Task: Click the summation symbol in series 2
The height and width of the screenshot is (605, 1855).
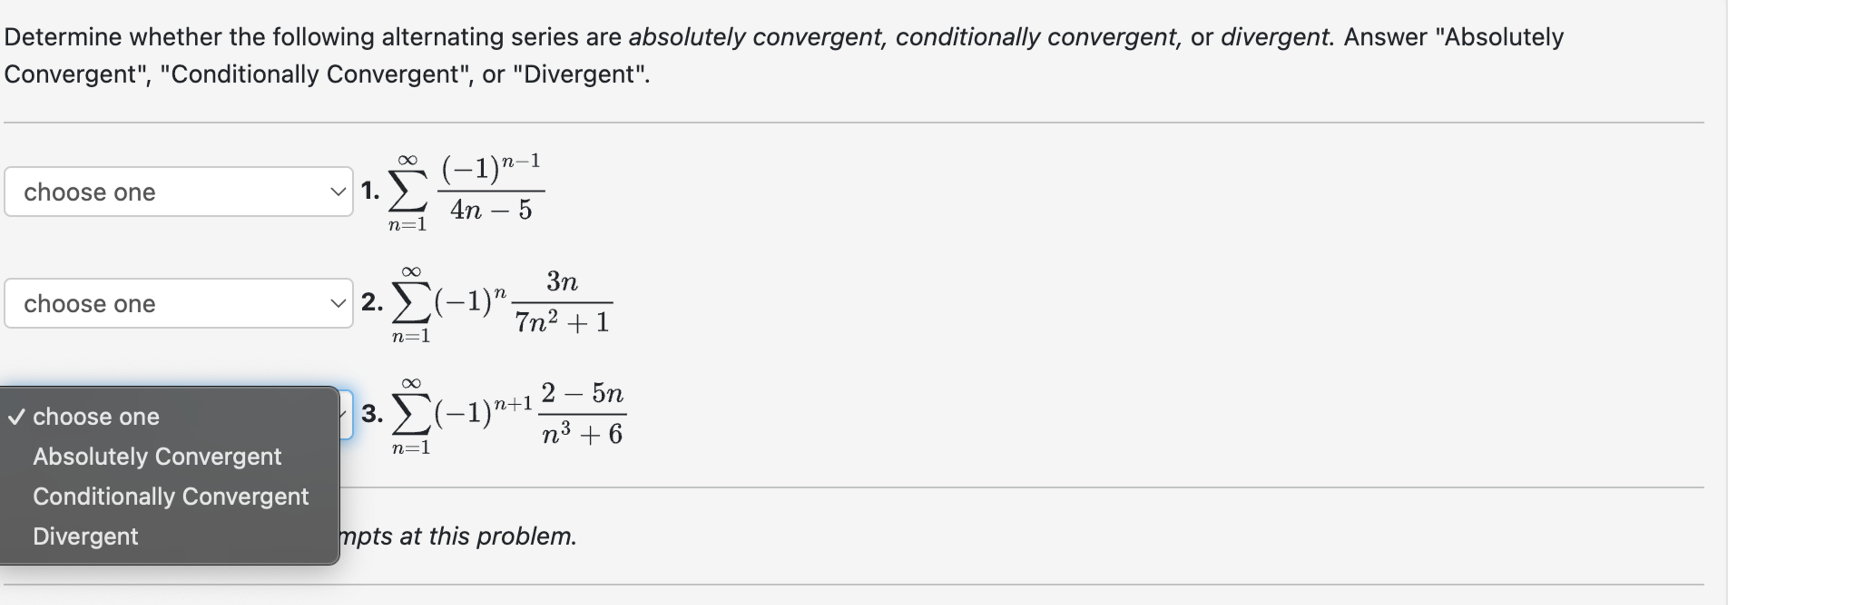Action: pos(411,303)
